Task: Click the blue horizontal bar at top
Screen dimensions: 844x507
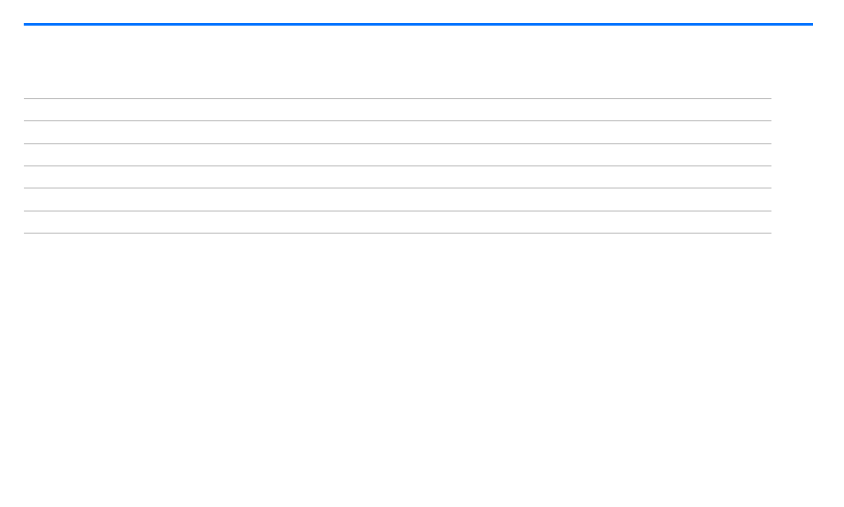Action: [x=418, y=24]
